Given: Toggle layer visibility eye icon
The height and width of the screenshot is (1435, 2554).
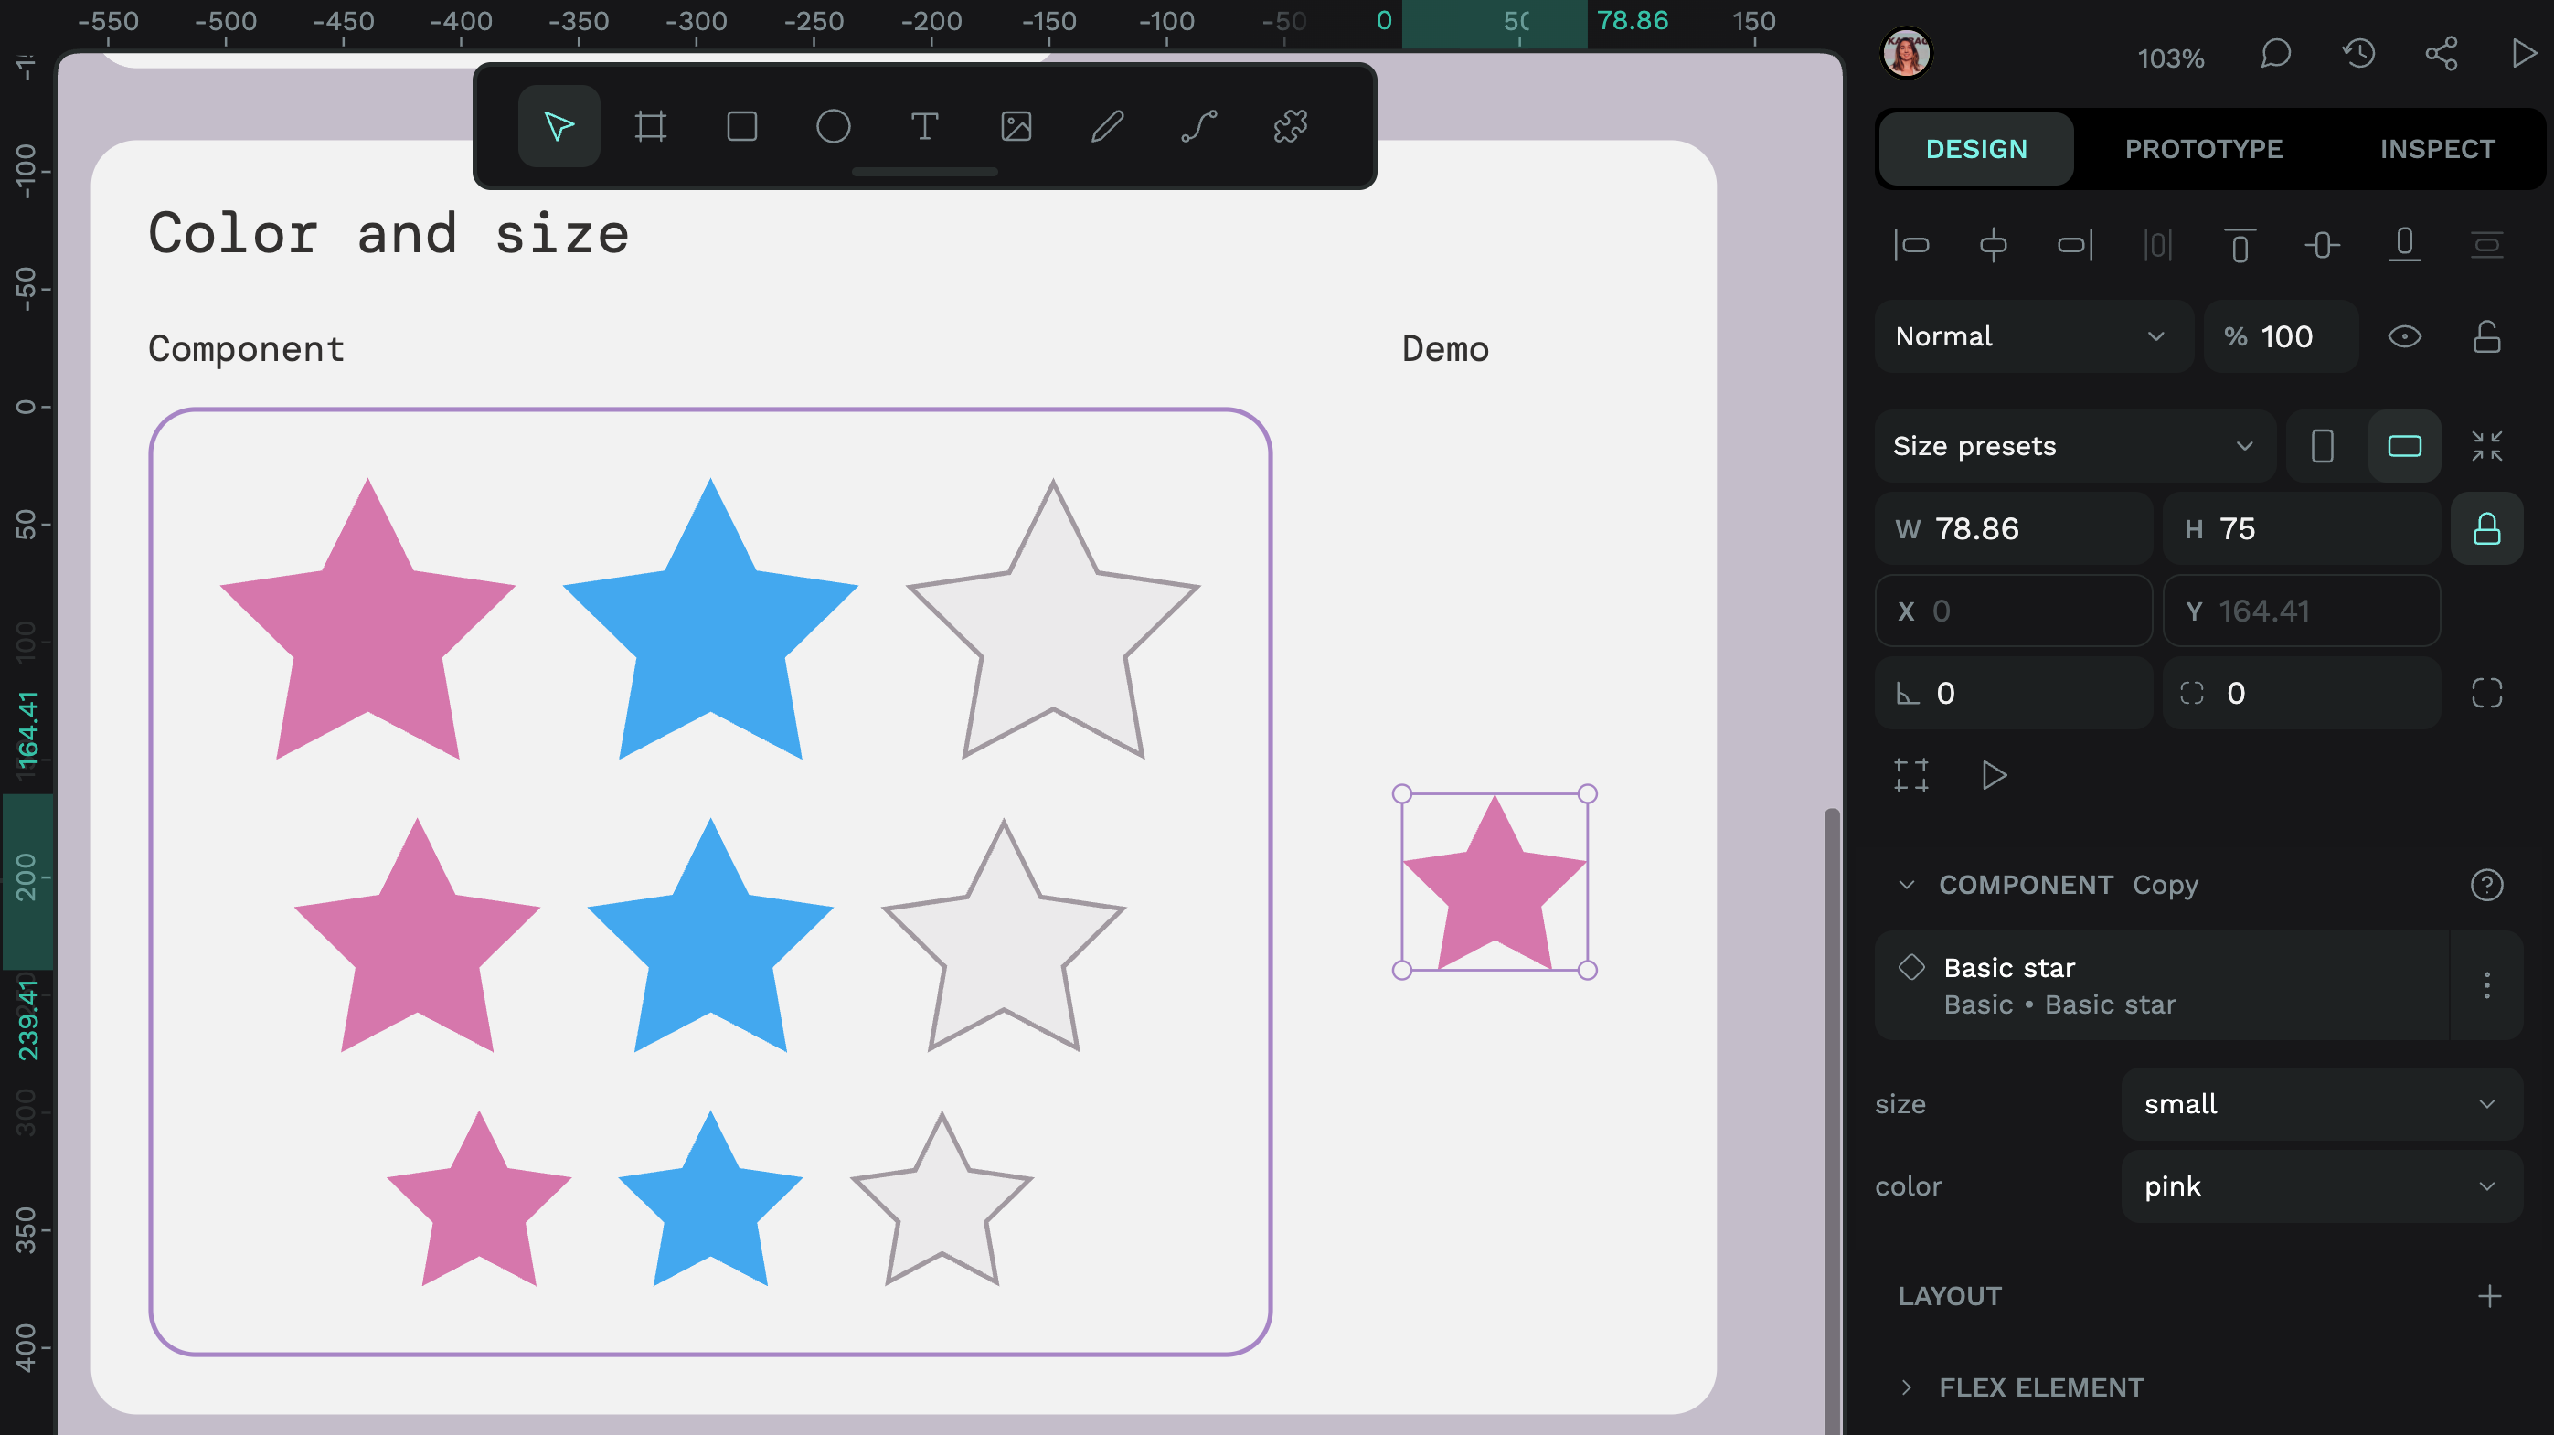Looking at the screenshot, I should pos(2404,337).
